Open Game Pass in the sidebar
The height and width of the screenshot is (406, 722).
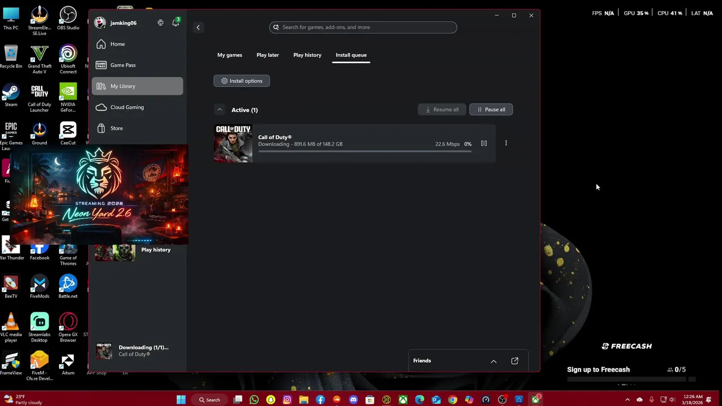(137, 65)
